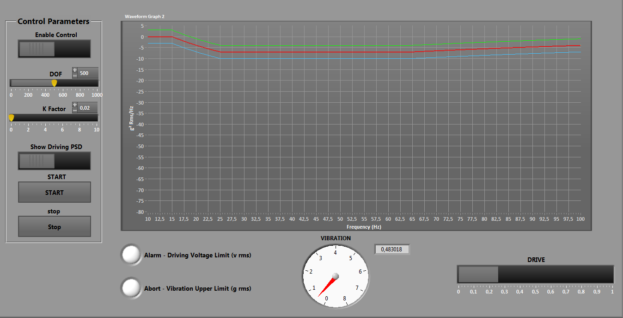
Task: Click the red needle of vibration gauge
Action: (x=327, y=286)
